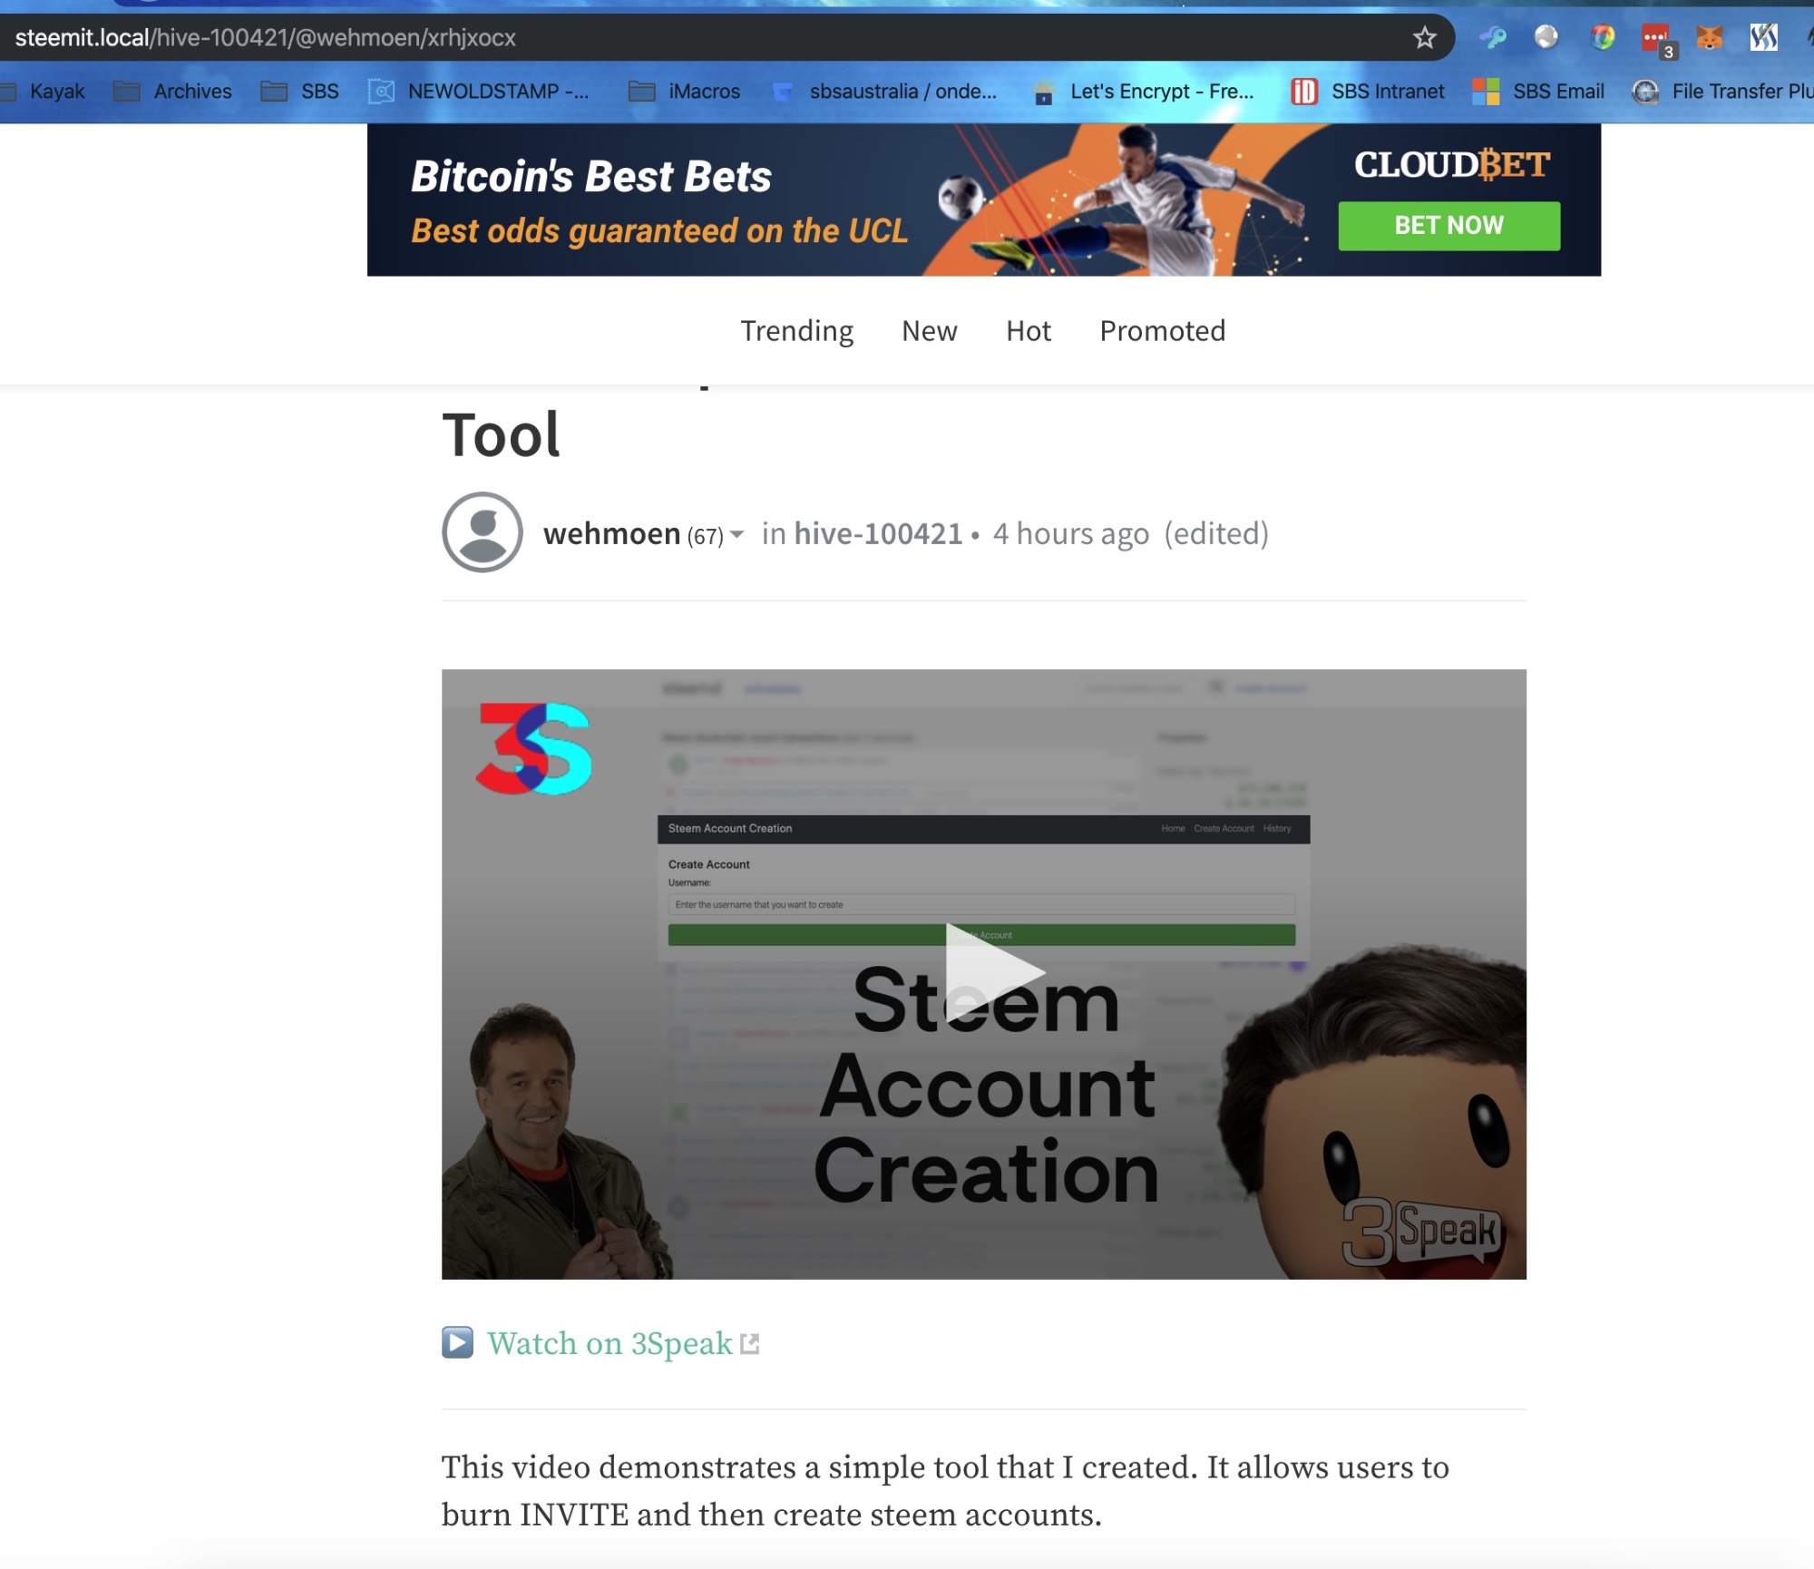The height and width of the screenshot is (1569, 1814).
Task: Click the (edited) label
Action: pyautogui.click(x=1216, y=534)
